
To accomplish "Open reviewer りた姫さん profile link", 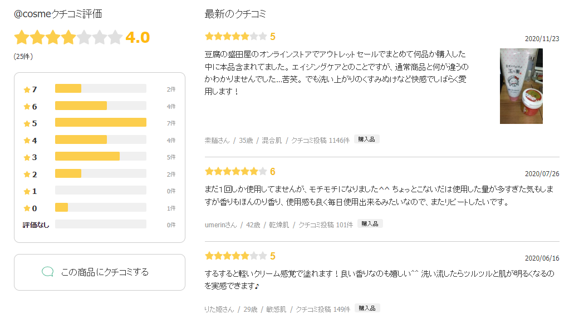I will 219,310.
